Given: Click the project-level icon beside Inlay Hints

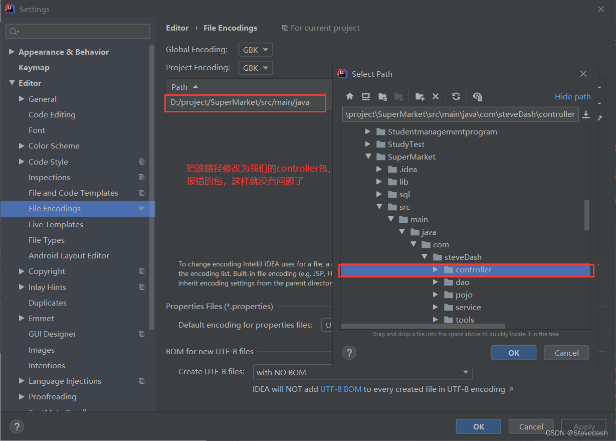Looking at the screenshot, I should [x=142, y=287].
